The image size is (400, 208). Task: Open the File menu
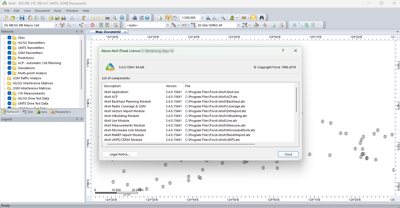(7, 11)
